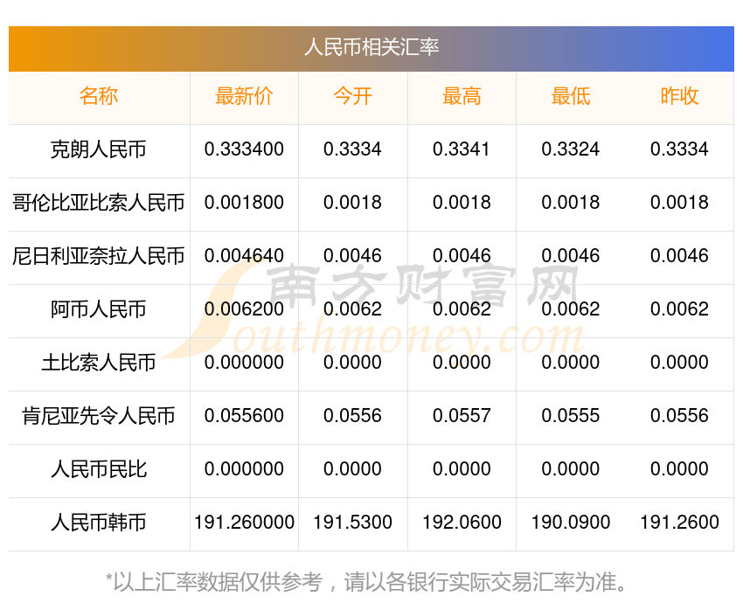Click the 0.3341 highest value cell
This screenshot has height=610, width=743.
click(x=462, y=149)
